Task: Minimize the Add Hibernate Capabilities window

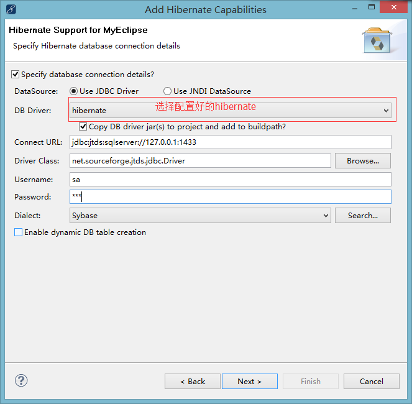Action: coord(355,9)
